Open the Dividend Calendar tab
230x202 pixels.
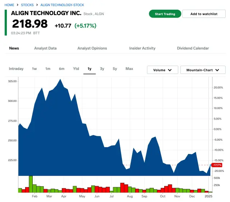point(193,48)
